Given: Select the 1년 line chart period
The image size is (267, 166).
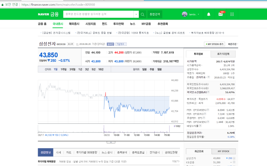Looking at the screenshot, I should (x=80, y=69).
